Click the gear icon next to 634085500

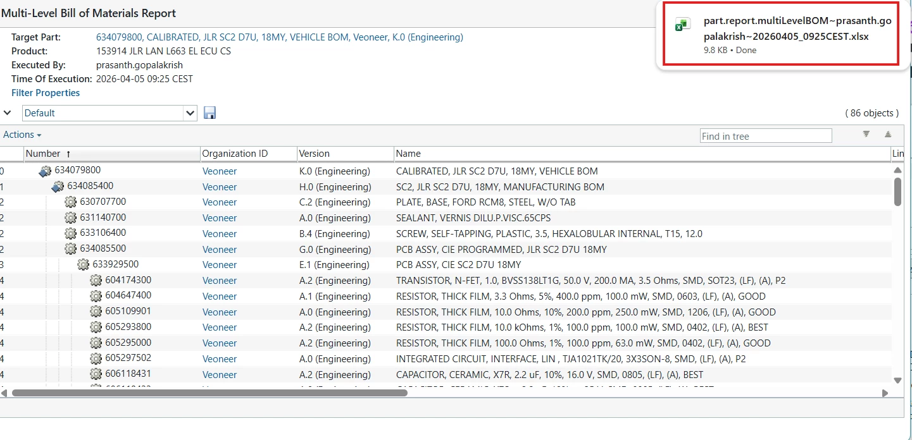70,249
